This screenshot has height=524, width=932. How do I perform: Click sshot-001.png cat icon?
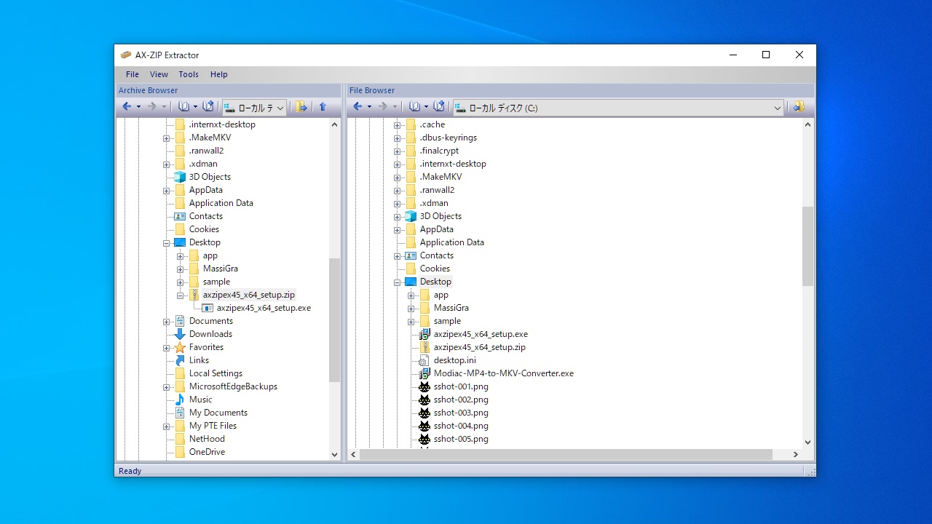pyautogui.click(x=424, y=386)
